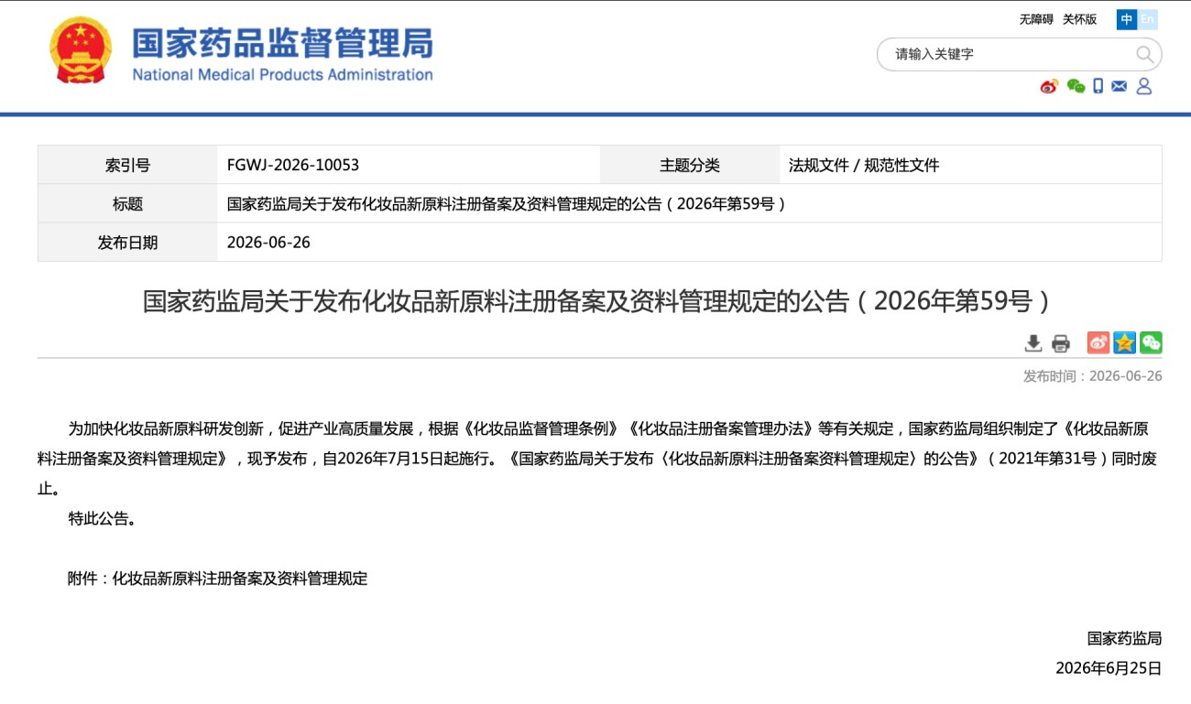The height and width of the screenshot is (704, 1191).
Task: Open 关怀版 care version link
Action: [x=1079, y=19]
